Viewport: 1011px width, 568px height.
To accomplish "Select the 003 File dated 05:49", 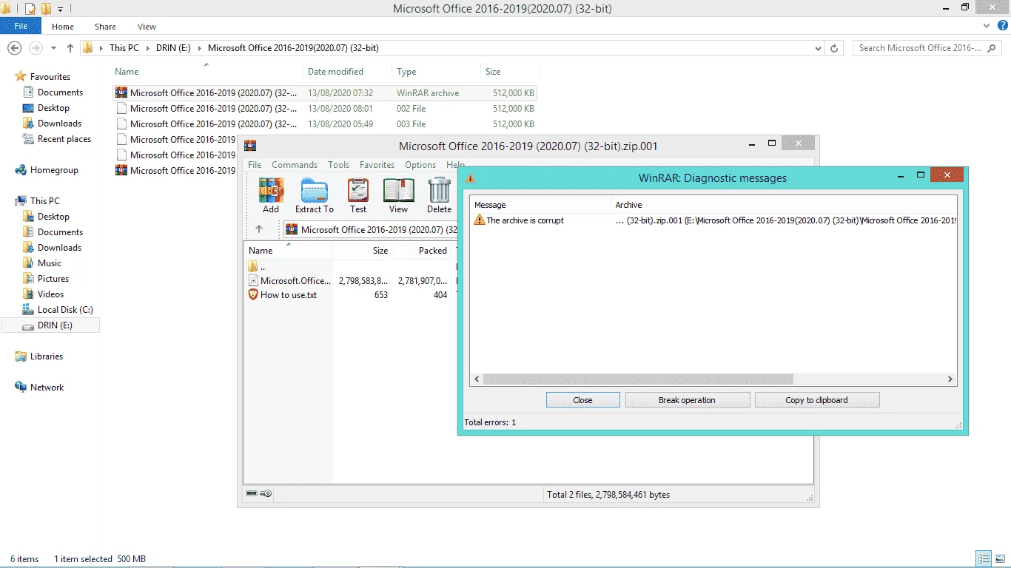I will coord(325,124).
